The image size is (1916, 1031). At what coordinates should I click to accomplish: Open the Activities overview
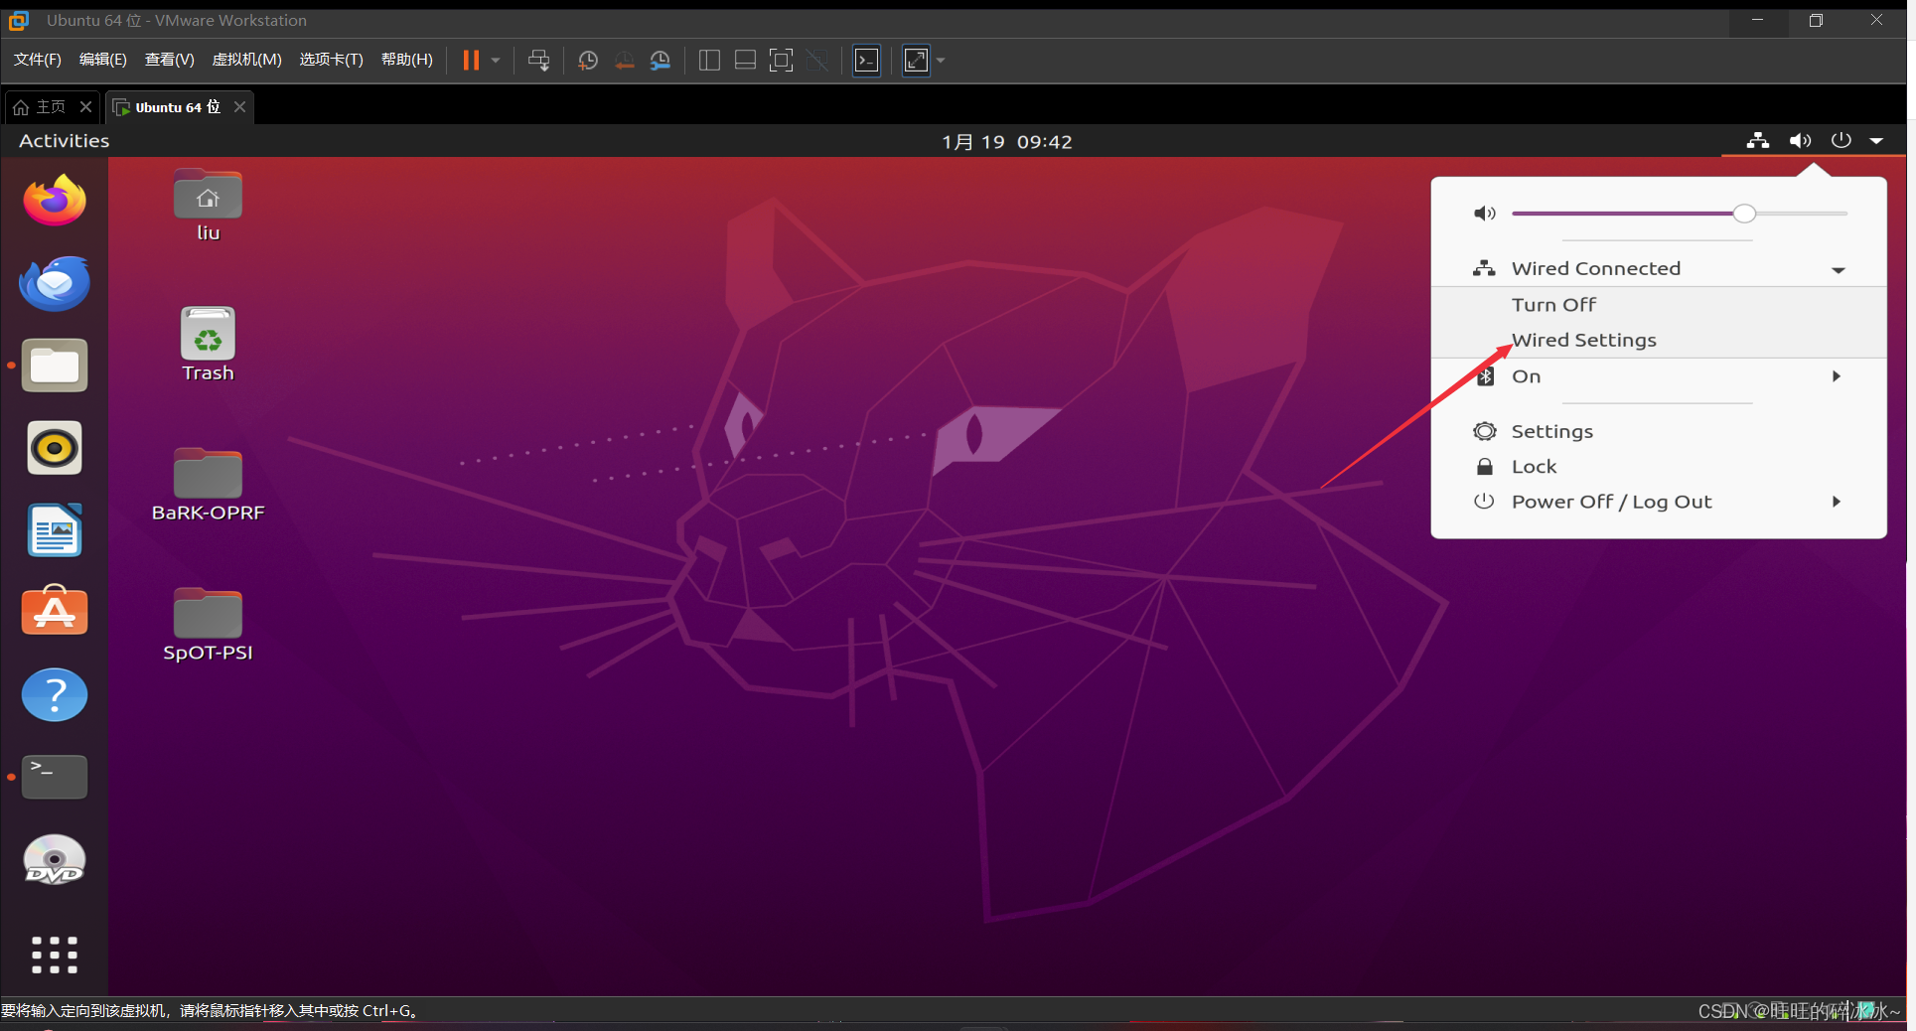tap(65, 141)
